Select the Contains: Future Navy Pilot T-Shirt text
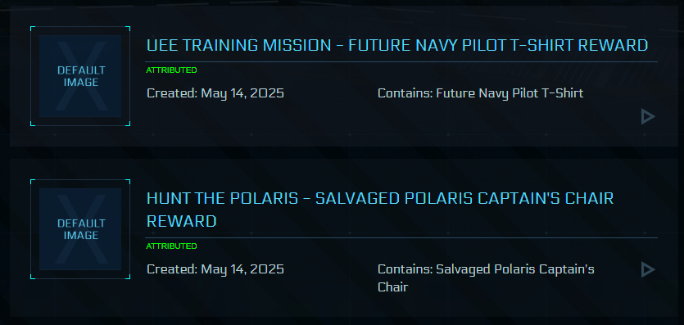 point(480,93)
